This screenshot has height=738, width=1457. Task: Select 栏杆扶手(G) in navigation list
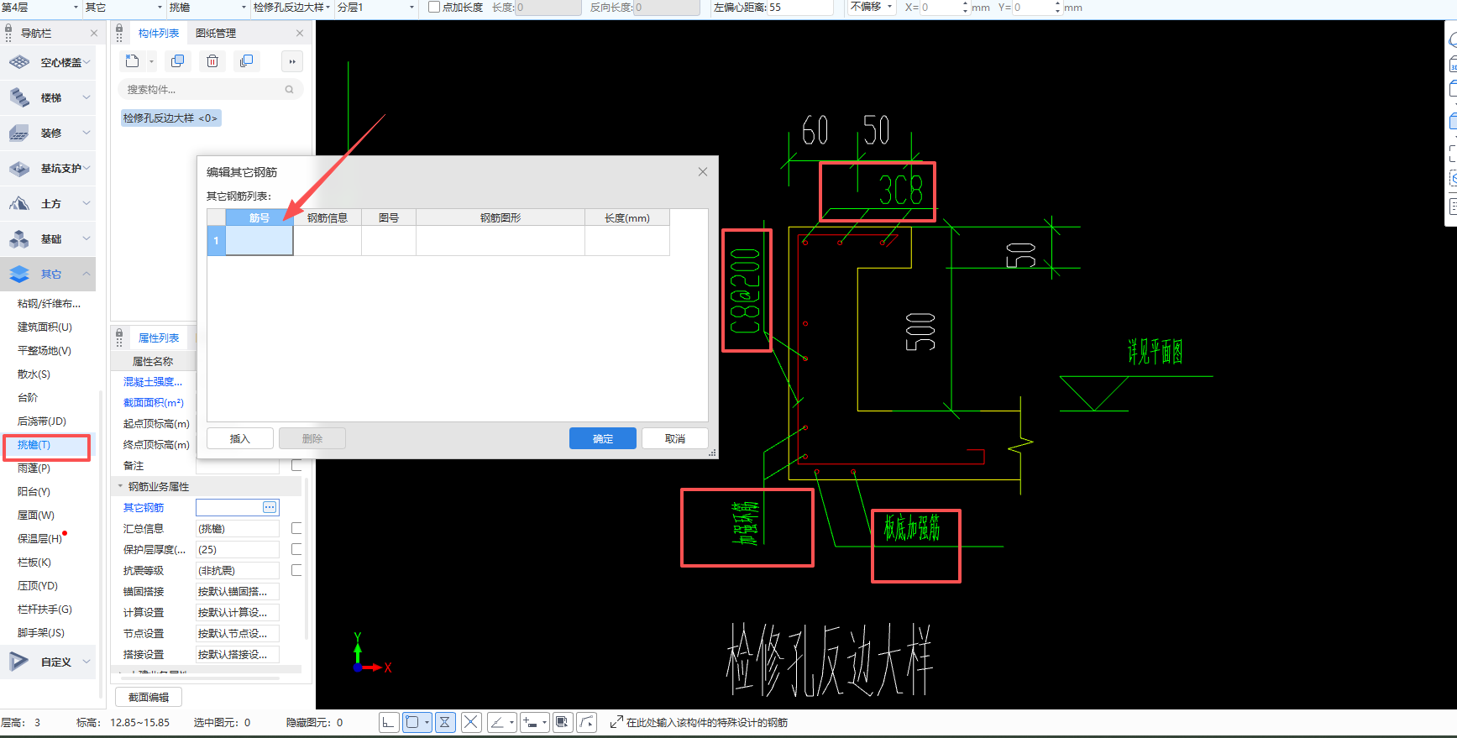point(45,610)
